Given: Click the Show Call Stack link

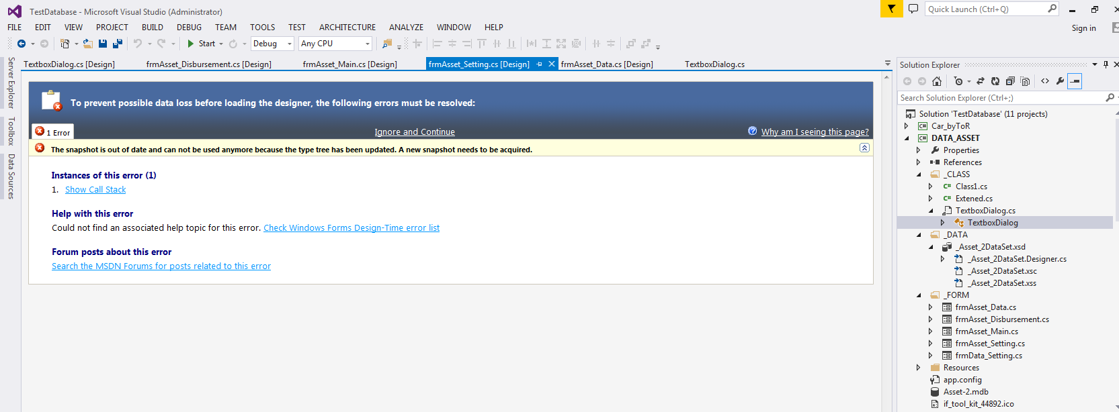Looking at the screenshot, I should [95, 190].
